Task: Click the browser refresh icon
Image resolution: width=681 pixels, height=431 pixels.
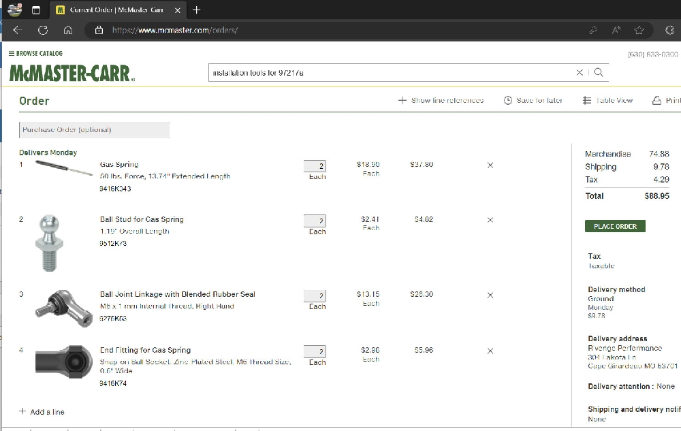Action: point(43,30)
